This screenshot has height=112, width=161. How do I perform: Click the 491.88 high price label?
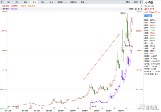click(123, 13)
